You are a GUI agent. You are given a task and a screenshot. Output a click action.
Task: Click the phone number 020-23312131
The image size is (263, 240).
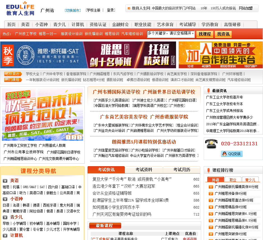point(239,144)
